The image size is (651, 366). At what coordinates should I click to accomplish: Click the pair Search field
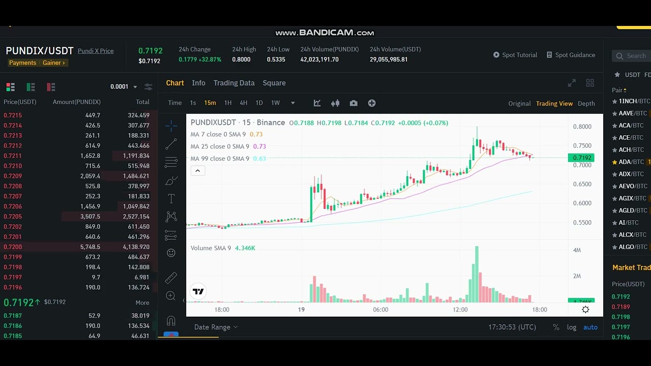click(x=632, y=56)
